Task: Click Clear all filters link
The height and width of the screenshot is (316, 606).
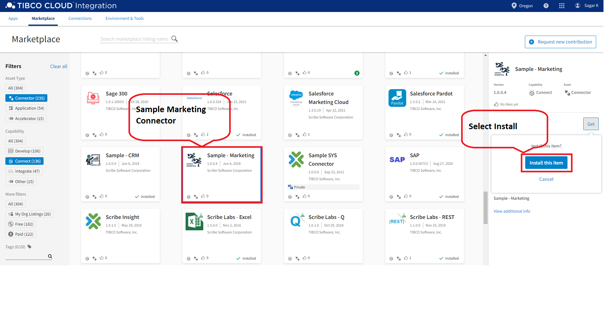Action: coord(59,66)
